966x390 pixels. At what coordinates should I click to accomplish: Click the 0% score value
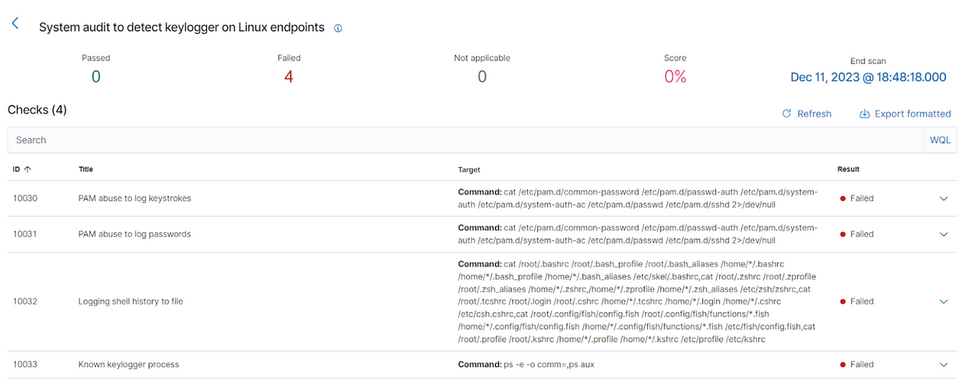click(675, 77)
